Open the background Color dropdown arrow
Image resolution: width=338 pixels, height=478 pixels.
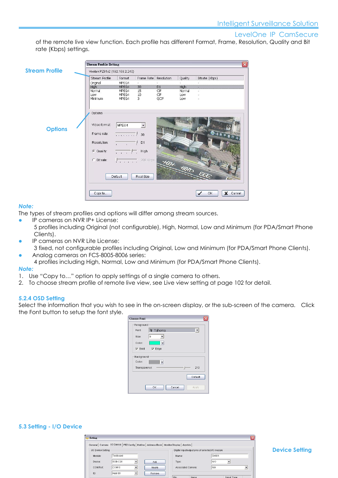click(x=162, y=362)
